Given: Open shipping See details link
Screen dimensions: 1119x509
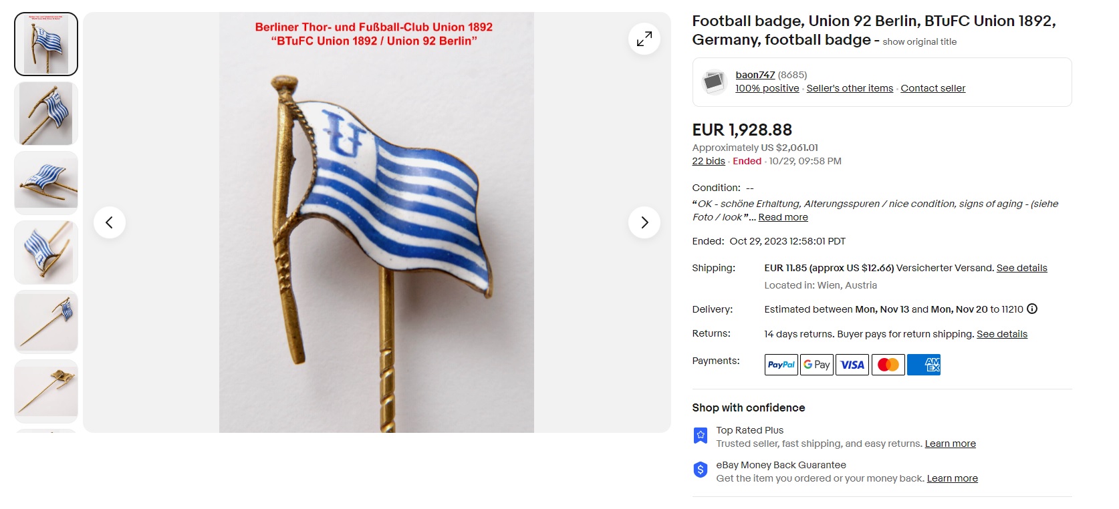Looking at the screenshot, I should coord(1021,268).
